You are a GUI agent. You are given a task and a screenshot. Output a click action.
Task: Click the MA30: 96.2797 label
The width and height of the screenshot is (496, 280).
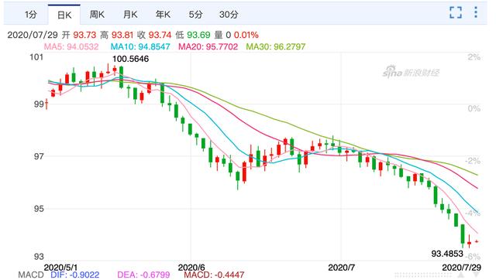276,46
